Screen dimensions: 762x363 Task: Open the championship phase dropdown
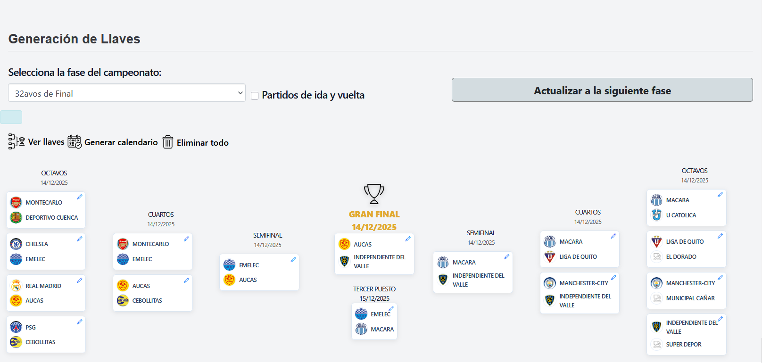pos(126,93)
